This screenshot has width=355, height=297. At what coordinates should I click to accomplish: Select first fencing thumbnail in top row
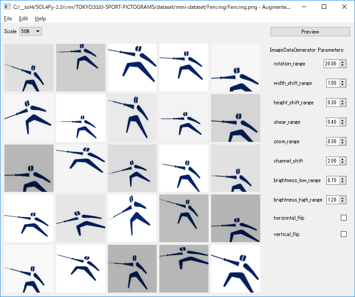pyautogui.click(x=29, y=68)
